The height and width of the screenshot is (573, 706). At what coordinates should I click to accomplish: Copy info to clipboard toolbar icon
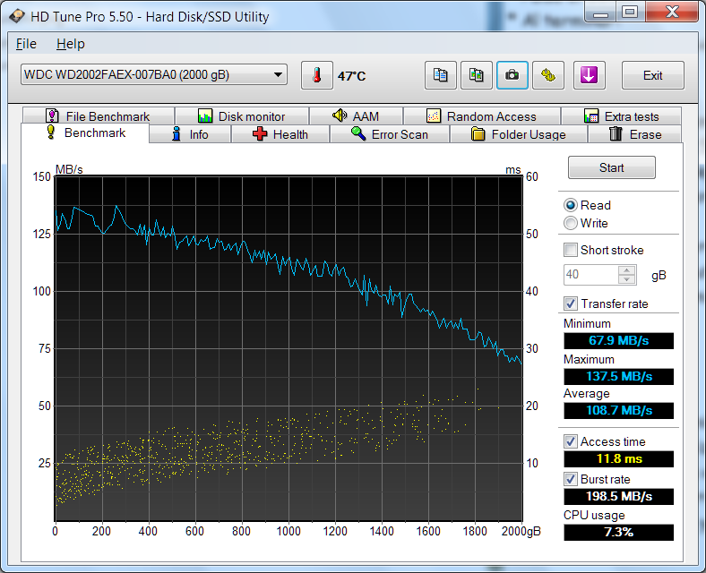pos(440,75)
